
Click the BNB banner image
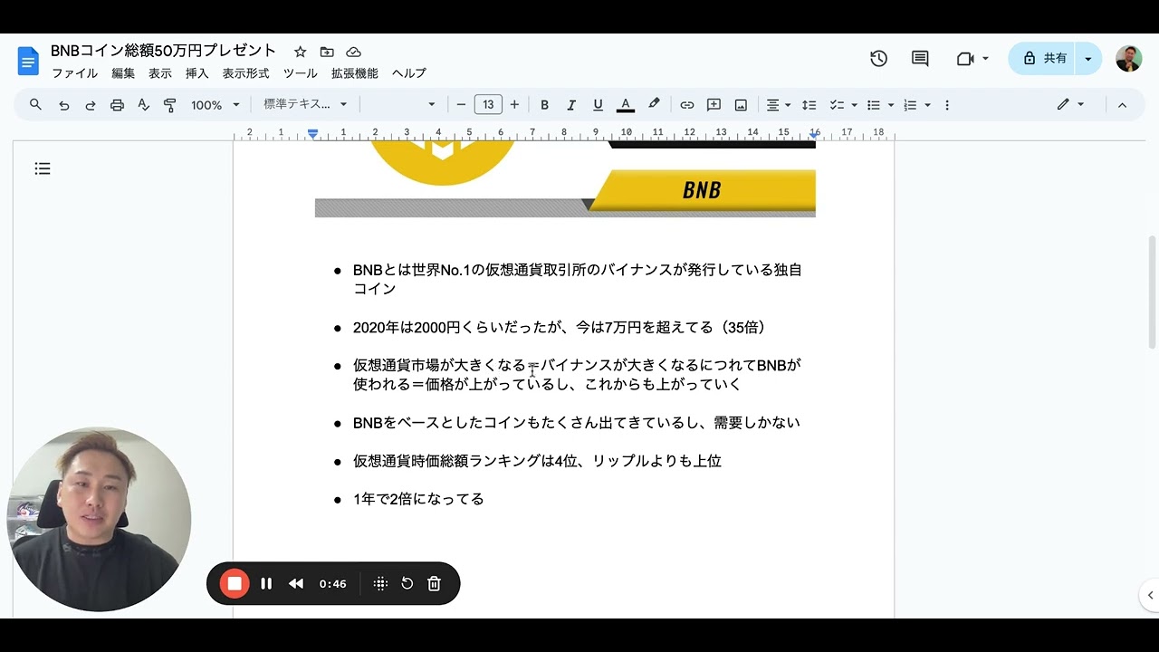[x=565, y=179]
